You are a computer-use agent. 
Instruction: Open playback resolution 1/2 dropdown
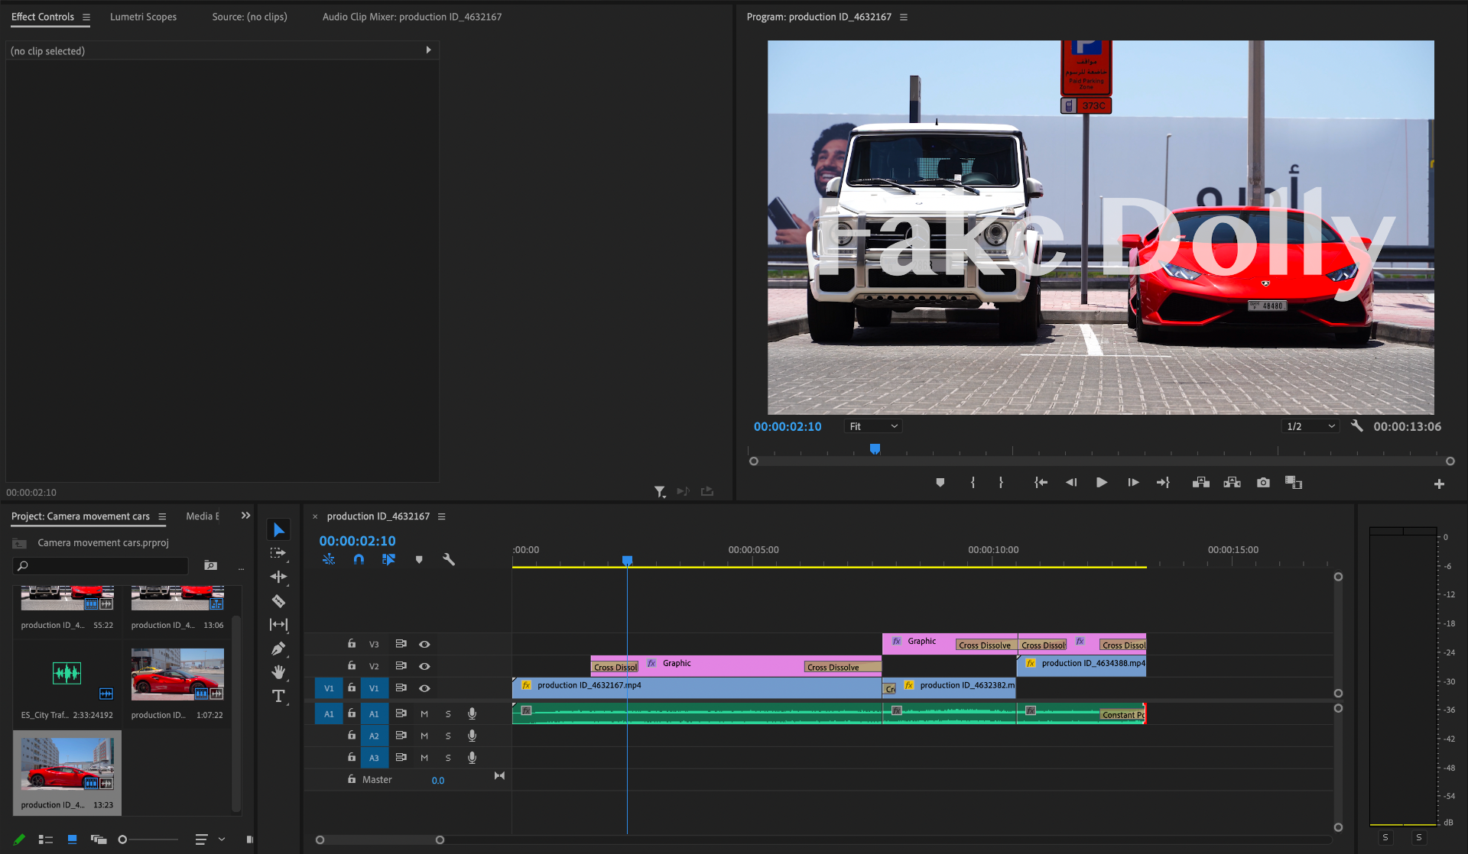tap(1310, 426)
